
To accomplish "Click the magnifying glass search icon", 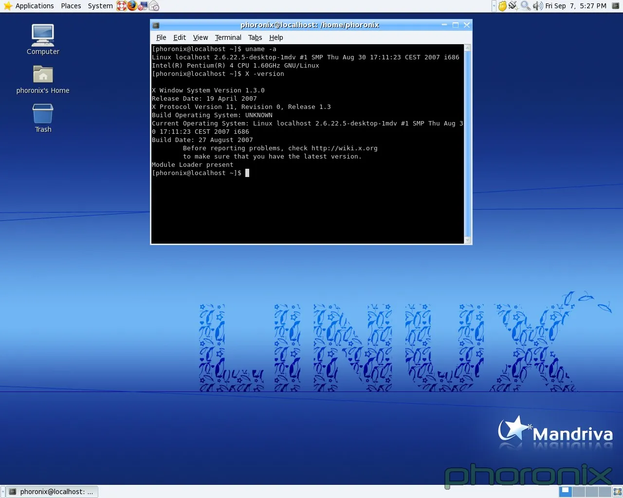I will (x=525, y=6).
